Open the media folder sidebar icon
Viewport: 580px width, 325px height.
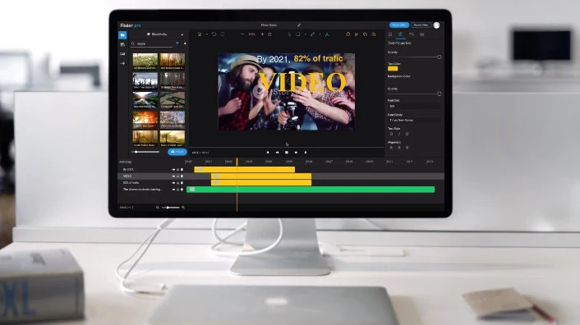click(122, 35)
